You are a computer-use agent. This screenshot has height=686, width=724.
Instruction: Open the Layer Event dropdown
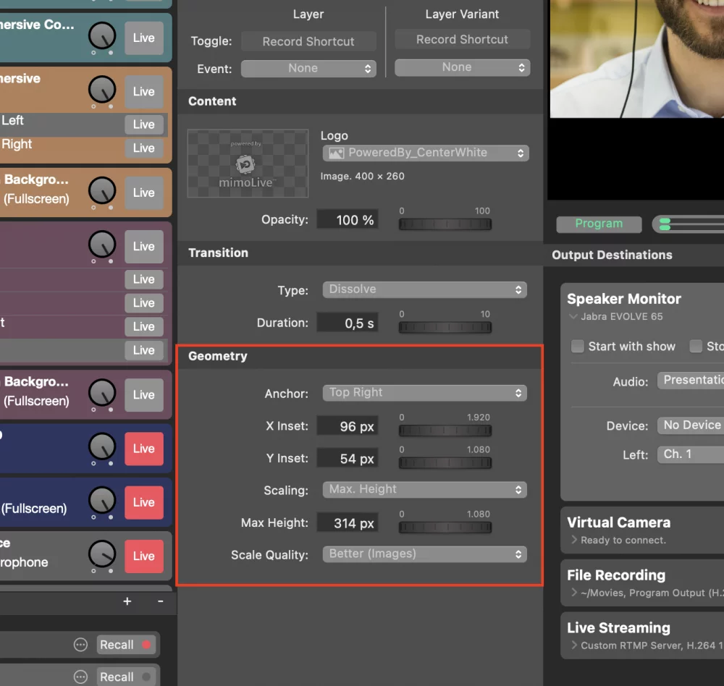click(x=308, y=68)
